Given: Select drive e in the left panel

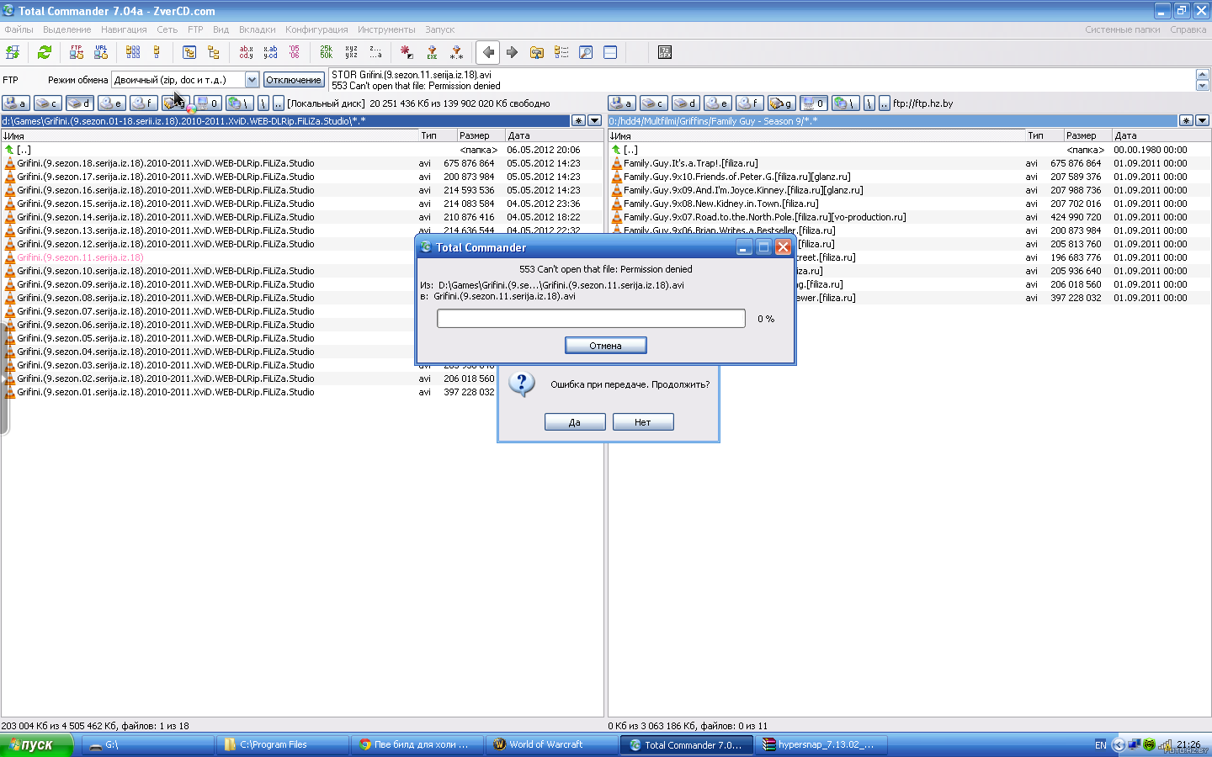Looking at the screenshot, I should (x=111, y=103).
